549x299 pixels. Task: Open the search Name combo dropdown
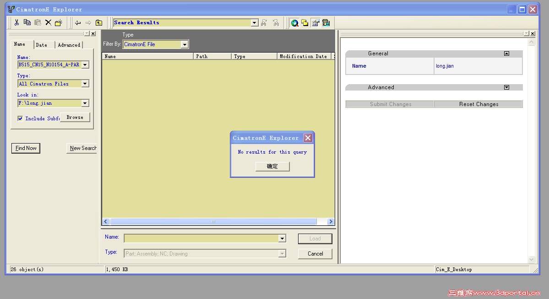click(x=85, y=65)
